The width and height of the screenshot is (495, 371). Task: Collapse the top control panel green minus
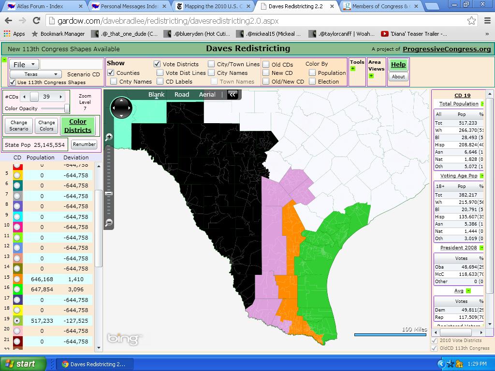[4, 59]
